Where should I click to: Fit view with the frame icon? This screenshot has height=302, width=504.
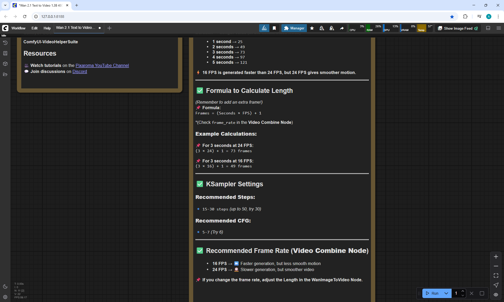(x=496, y=275)
